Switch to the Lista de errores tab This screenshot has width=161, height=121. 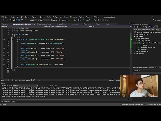[6, 102]
